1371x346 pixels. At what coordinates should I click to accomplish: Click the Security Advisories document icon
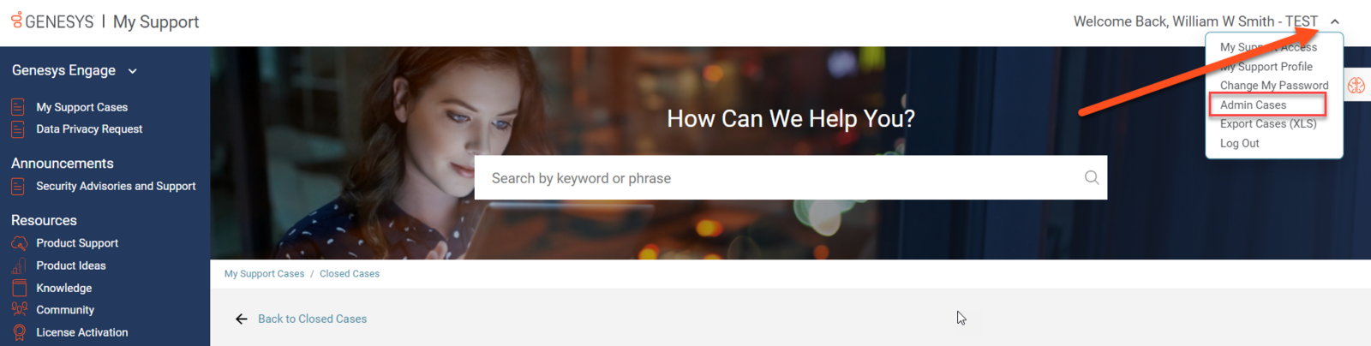pos(18,186)
